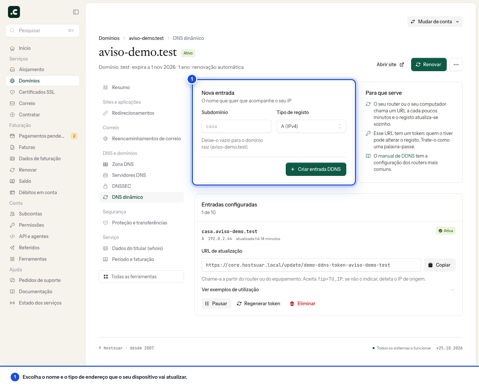Open the Tipo de registo A (IPv4) selector
The height and width of the screenshot is (387, 479).
(x=311, y=126)
